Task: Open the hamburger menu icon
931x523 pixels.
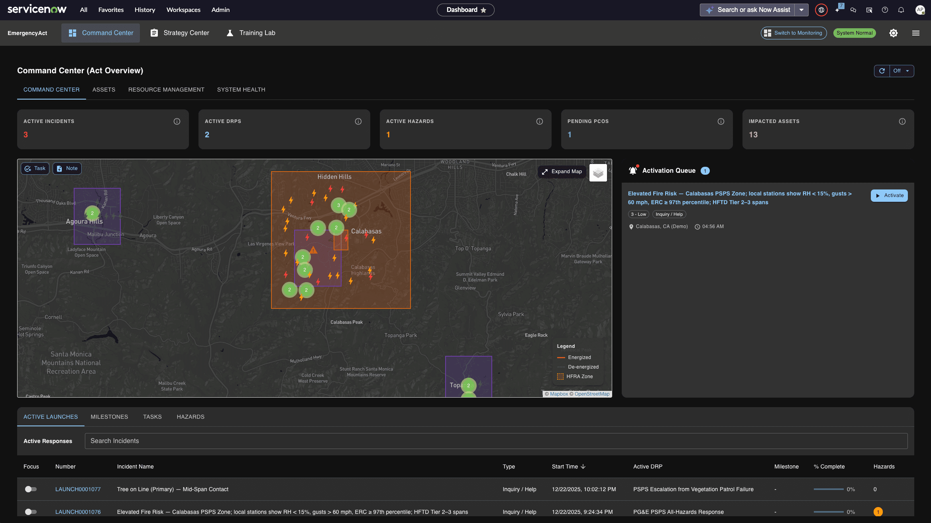Action: [x=916, y=33]
